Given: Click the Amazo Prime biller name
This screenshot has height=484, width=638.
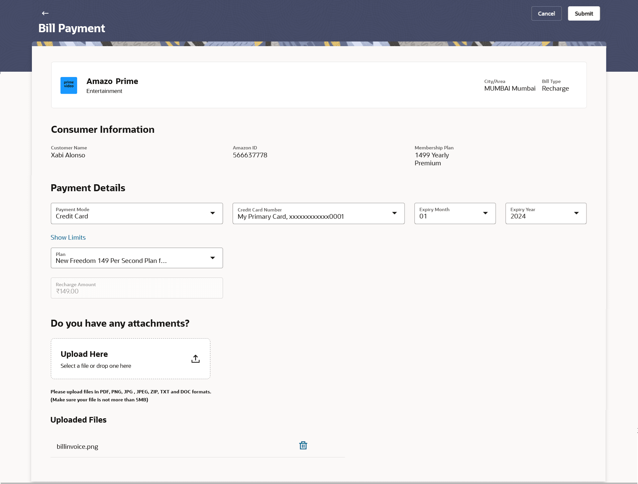Looking at the screenshot, I should coord(112,81).
